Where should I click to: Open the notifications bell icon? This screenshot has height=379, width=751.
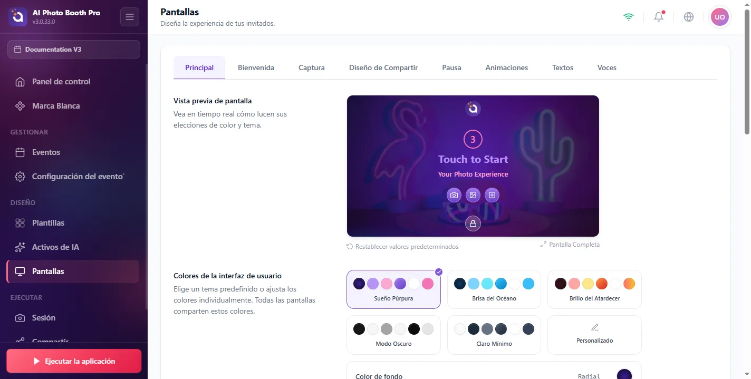coord(659,17)
